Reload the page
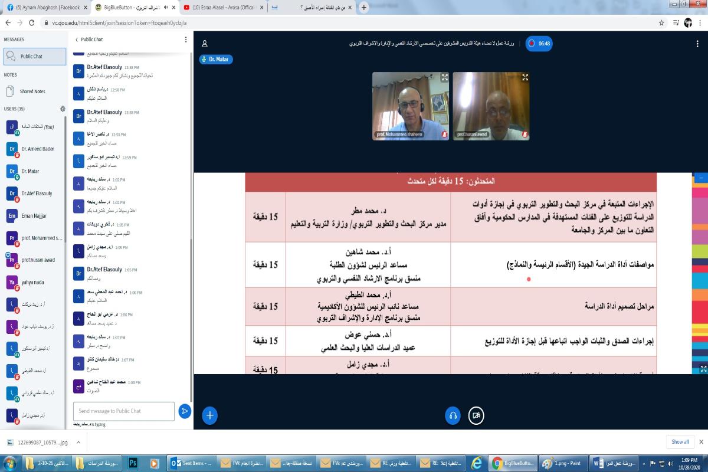The width and height of the screenshot is (708, 472). (33, 22)
